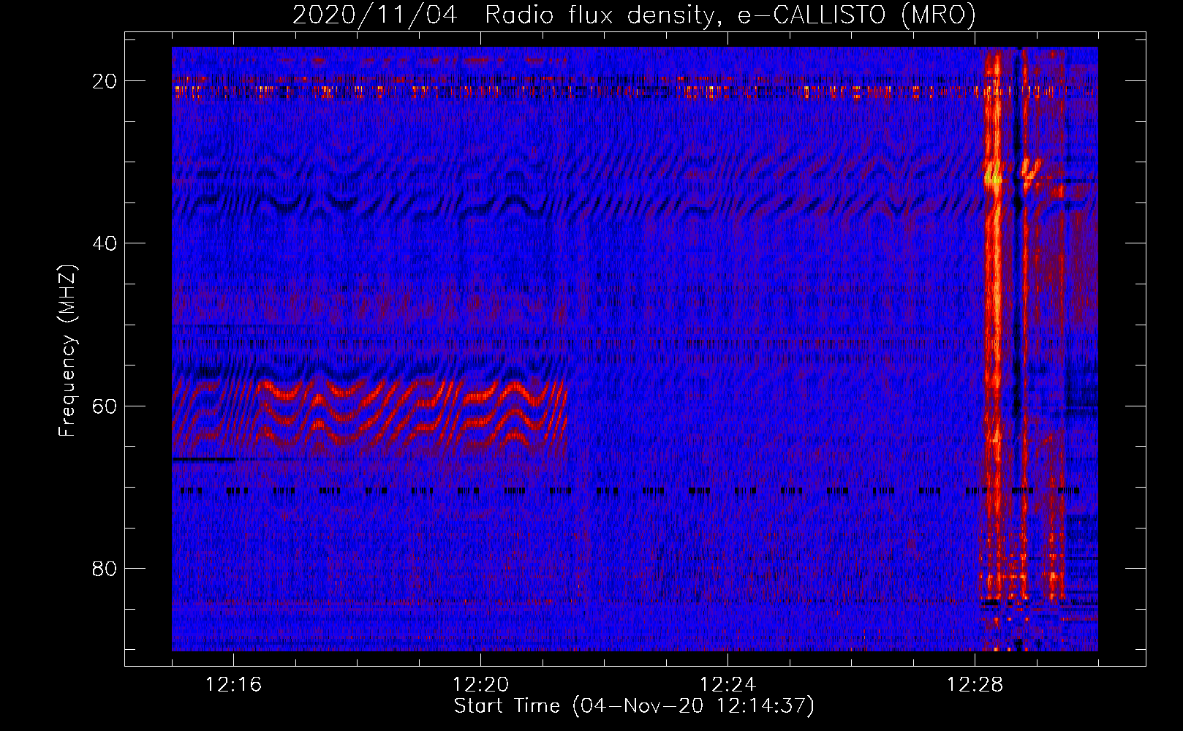Click the '12:24' time tick label
The height and width of the screenshot is (731, 1183).
tap(727, 684)
